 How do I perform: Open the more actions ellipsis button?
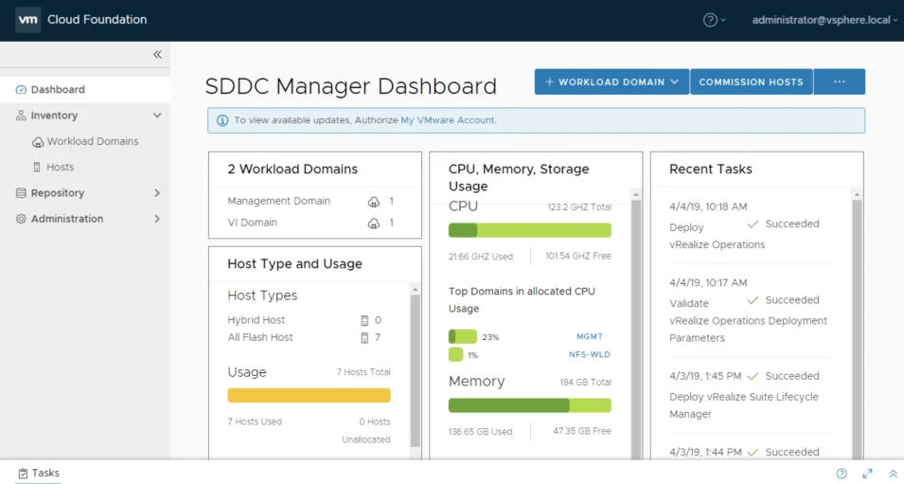(840, 81)
